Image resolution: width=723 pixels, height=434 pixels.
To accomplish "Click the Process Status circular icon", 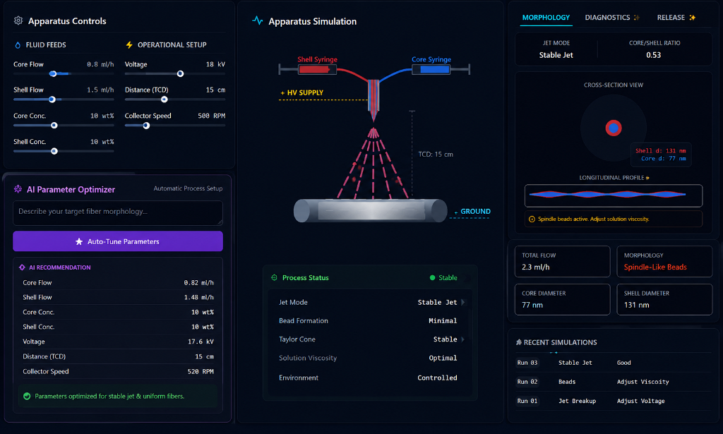I will pos(275,278).
